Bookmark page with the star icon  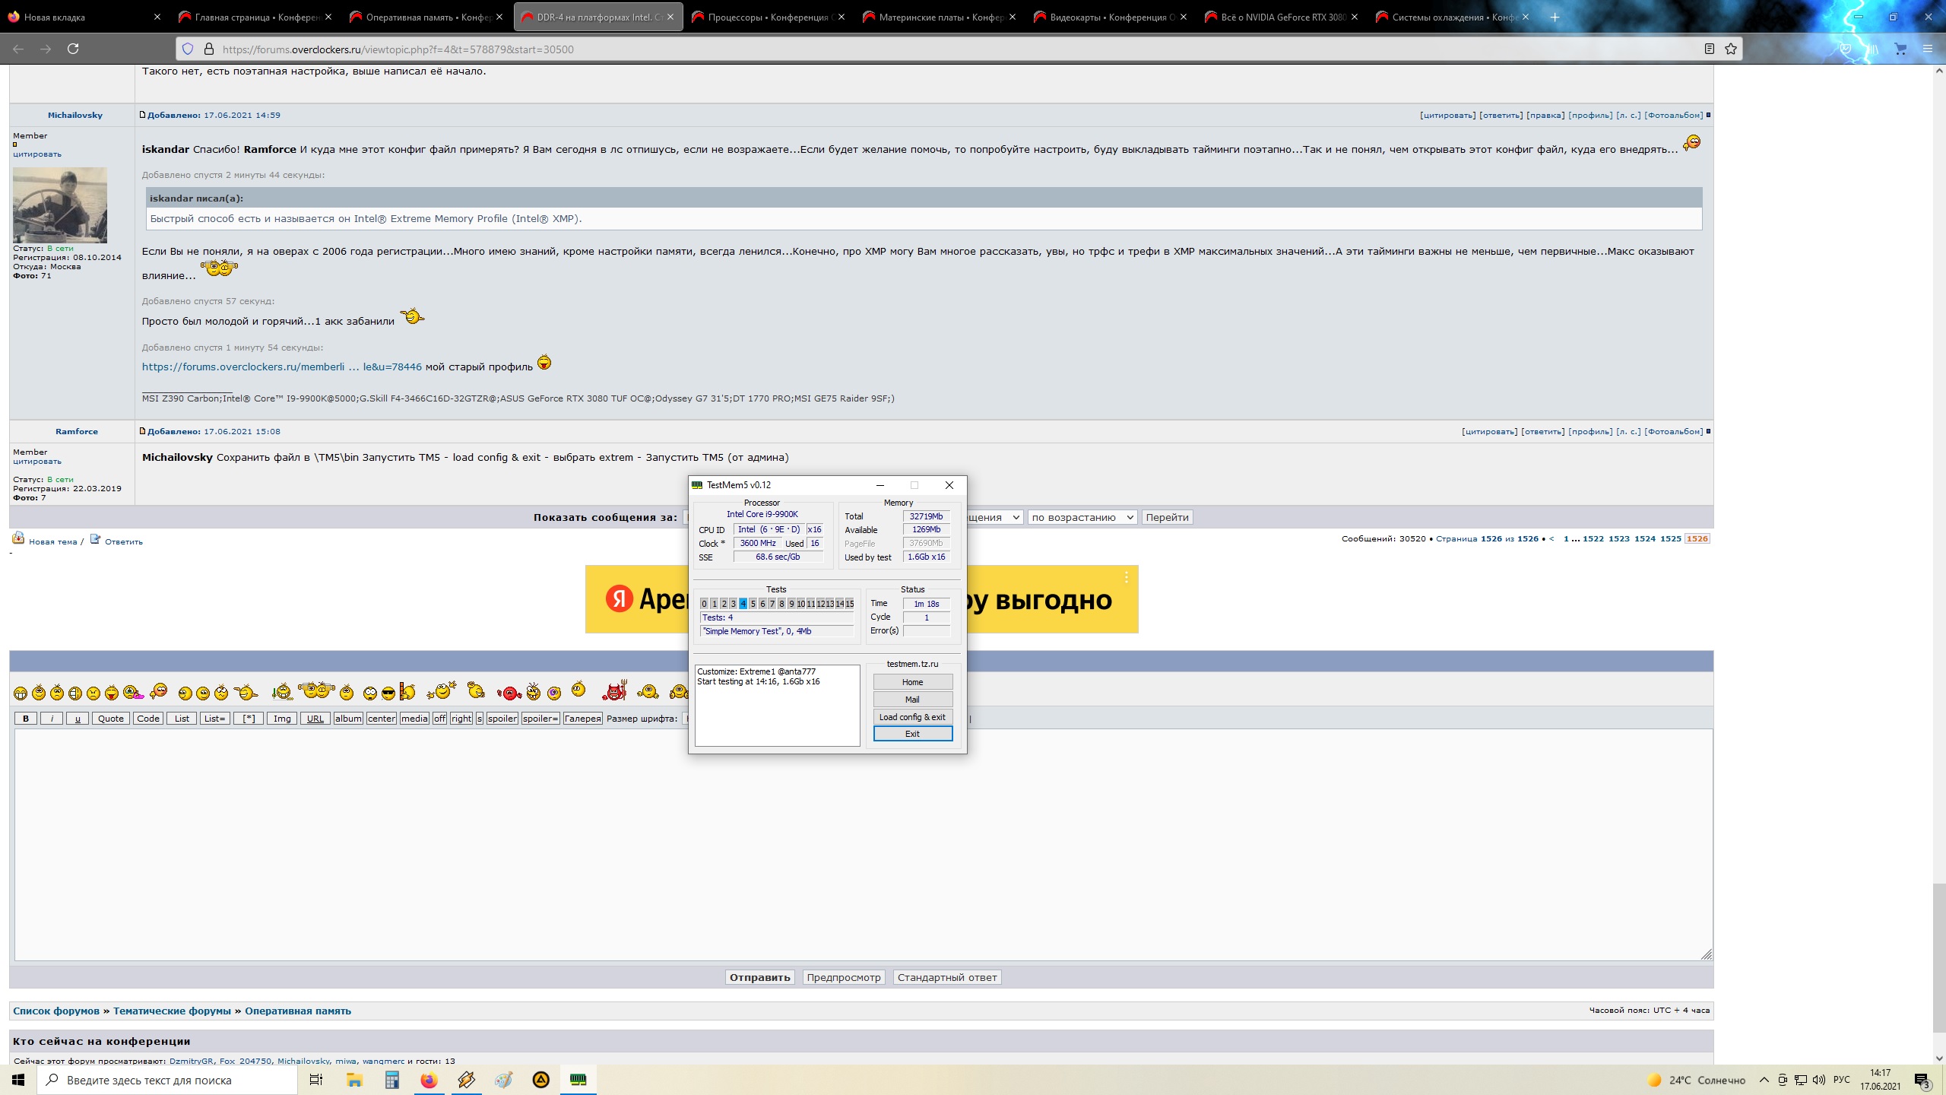(1731, 49)
